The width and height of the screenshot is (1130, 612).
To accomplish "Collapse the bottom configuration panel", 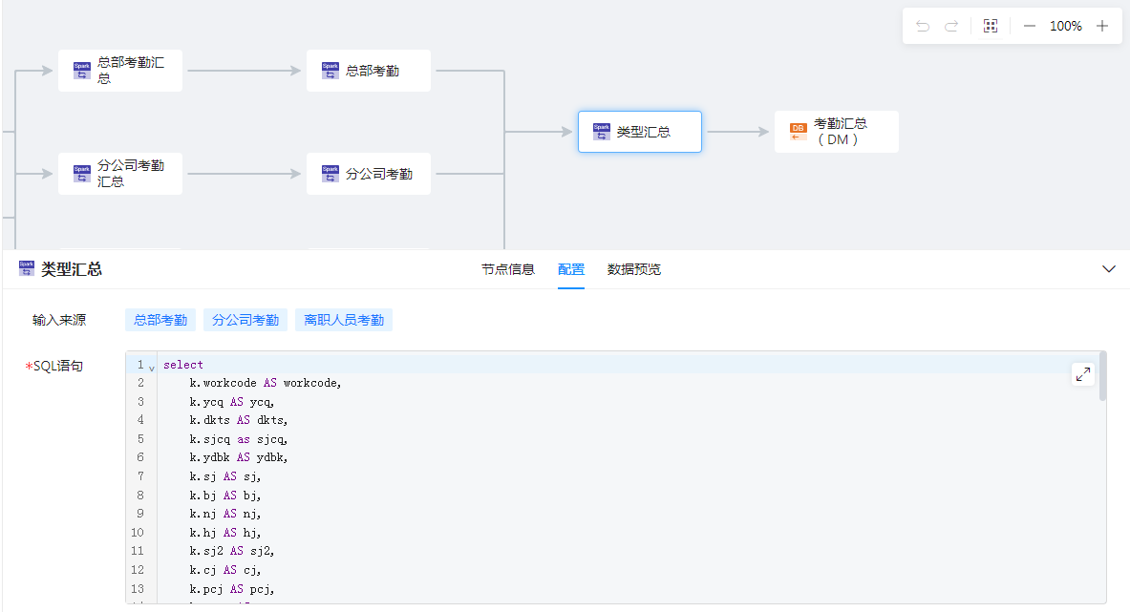I will coord(1109,269).
